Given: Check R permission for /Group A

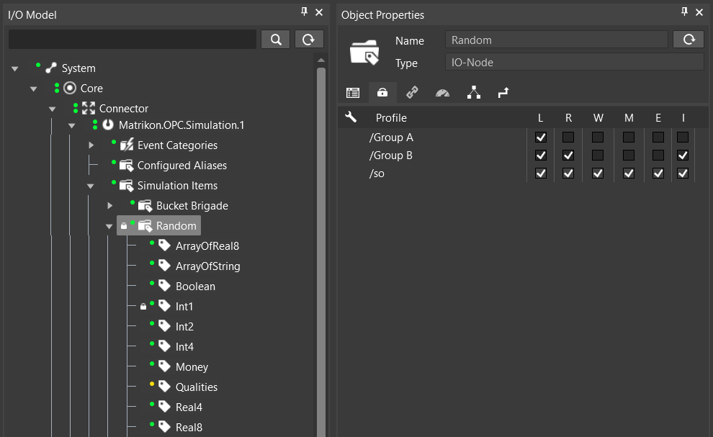Looking at the screenshot, I should click(568, 137).
